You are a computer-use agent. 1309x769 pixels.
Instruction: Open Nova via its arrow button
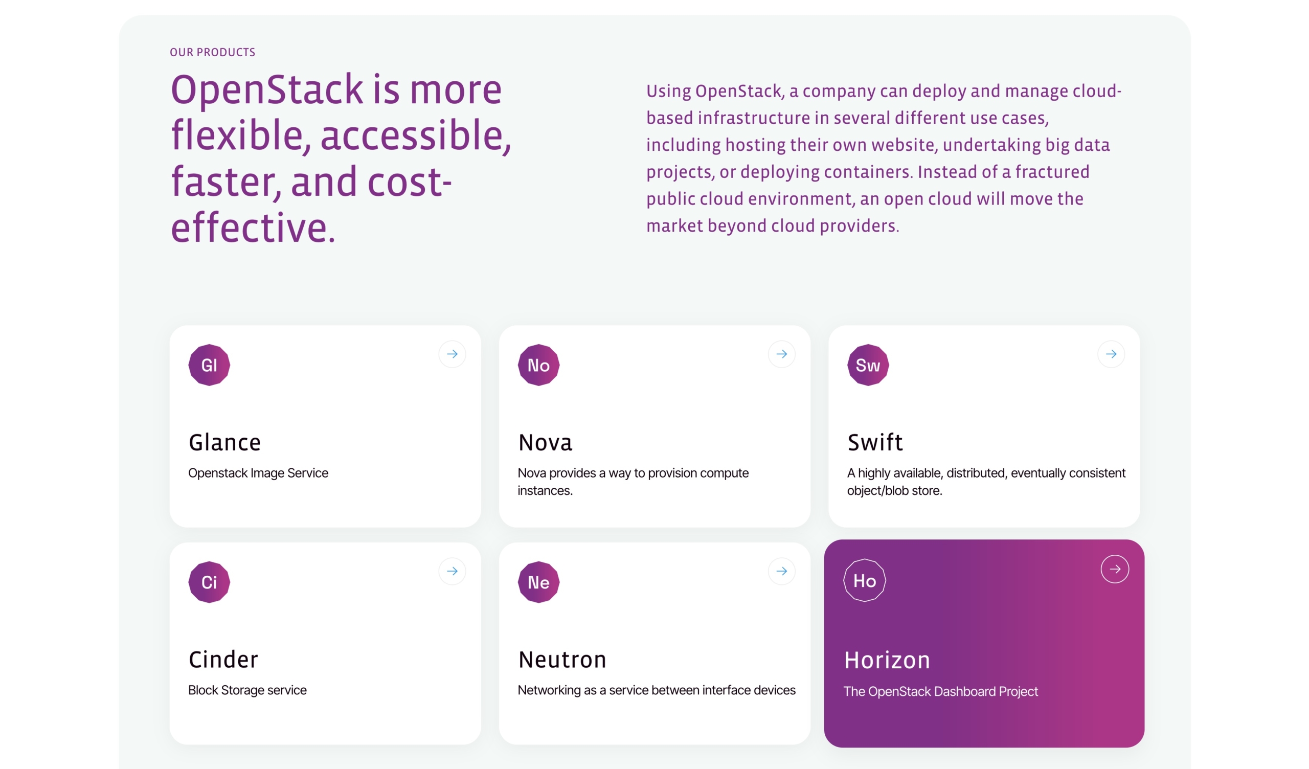[781, 354]
